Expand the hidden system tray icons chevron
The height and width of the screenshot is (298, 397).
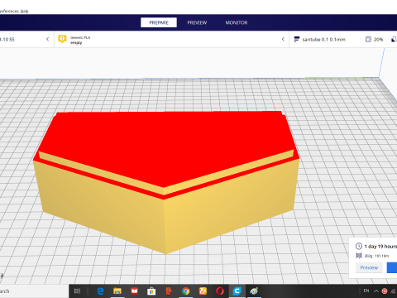pyautogui.click(x=376, y=291)
